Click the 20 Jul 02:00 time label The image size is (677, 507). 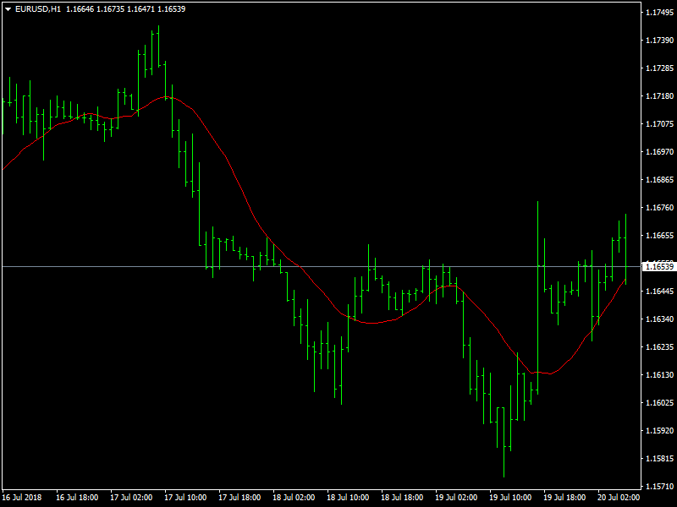point(619,498)
